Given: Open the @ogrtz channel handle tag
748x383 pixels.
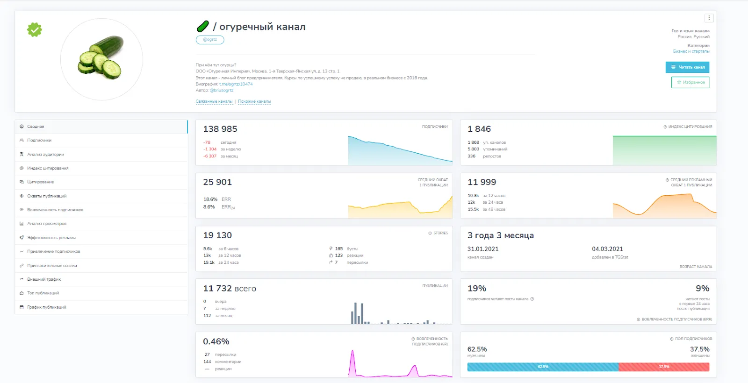Looking at the screenshot, I should (210, 40).
